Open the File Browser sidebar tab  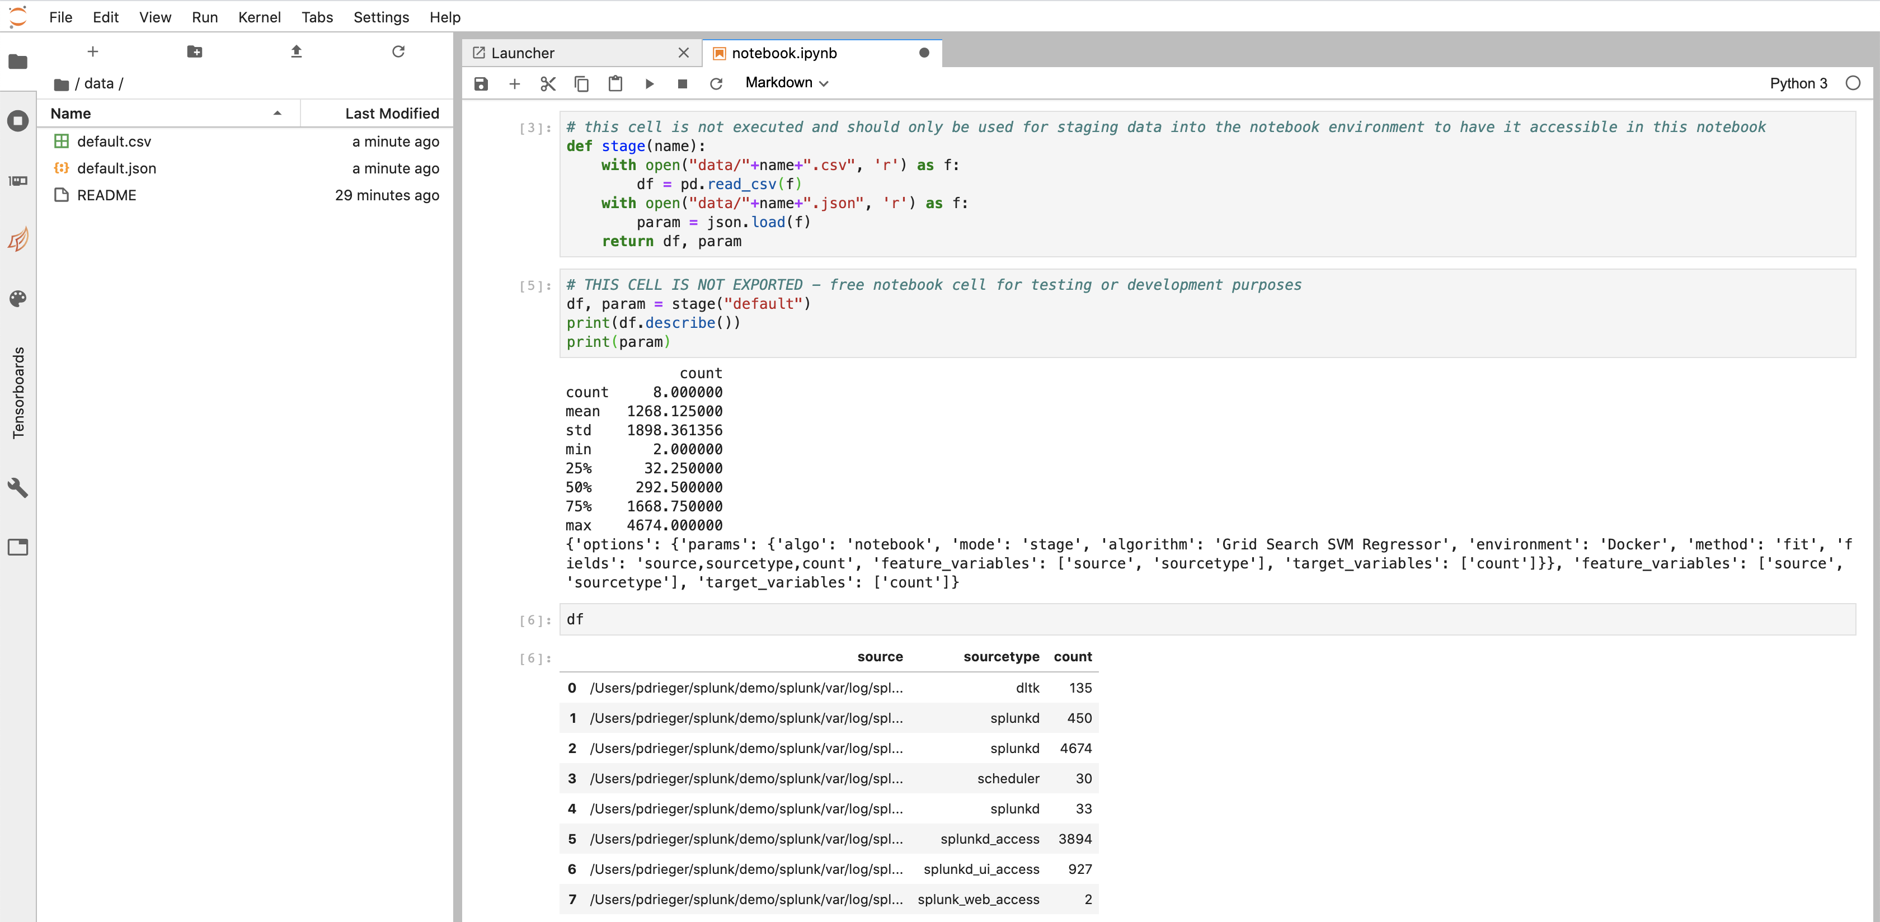(17, 62)
